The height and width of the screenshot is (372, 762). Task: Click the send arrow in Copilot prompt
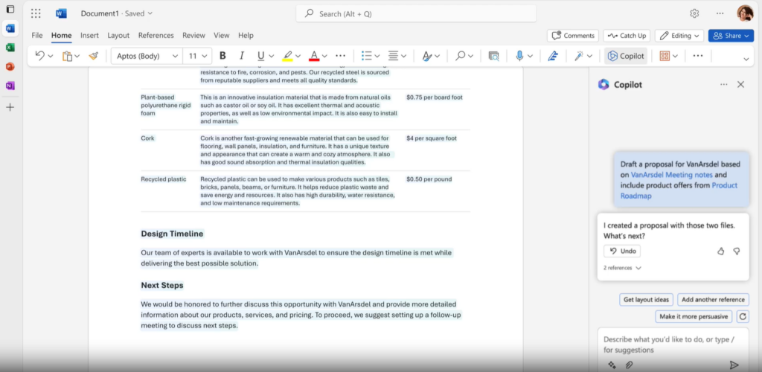tap(734, 365)
